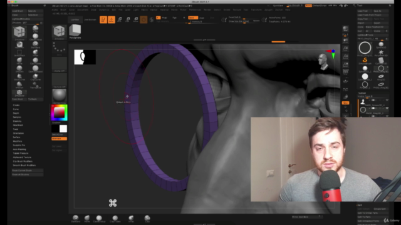Click the BPR render icon on right shelf
Screen dimensions: 401x225
coord(345,29)
